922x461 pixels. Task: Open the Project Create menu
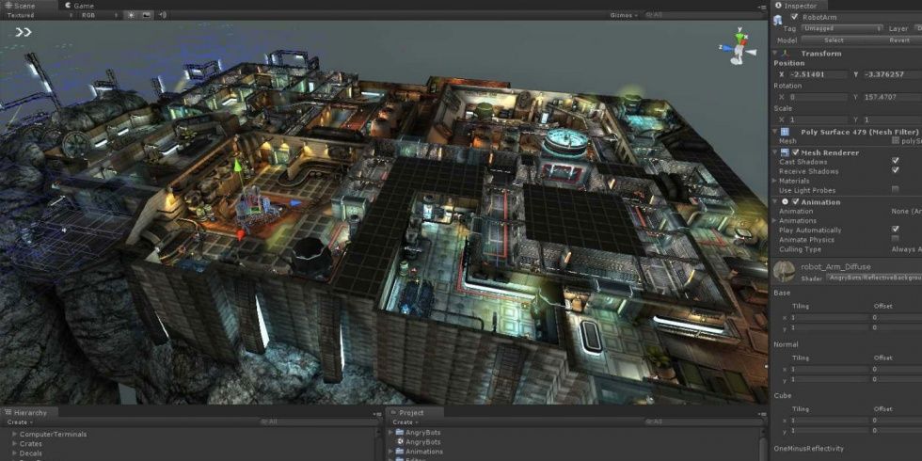click(405, 422)
